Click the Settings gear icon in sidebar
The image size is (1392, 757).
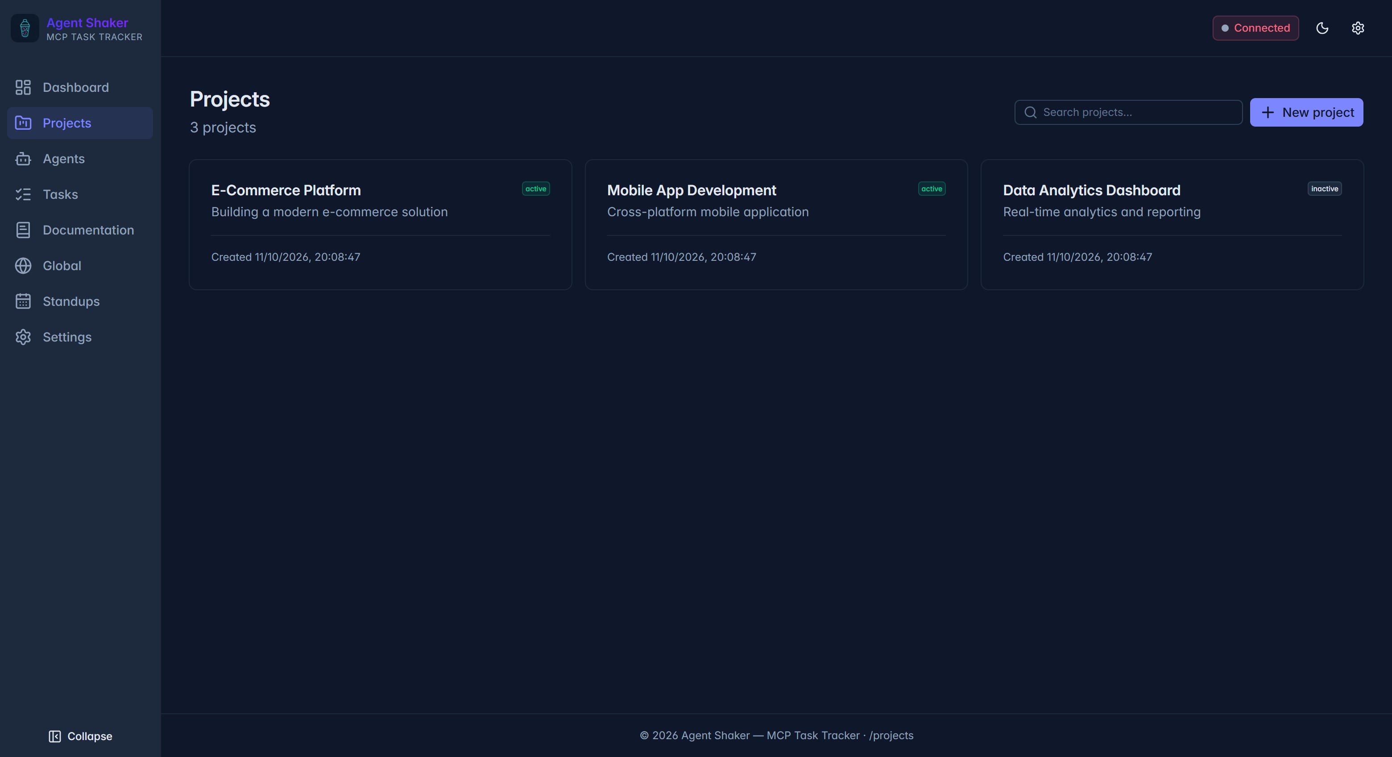[x=23, y=337]
